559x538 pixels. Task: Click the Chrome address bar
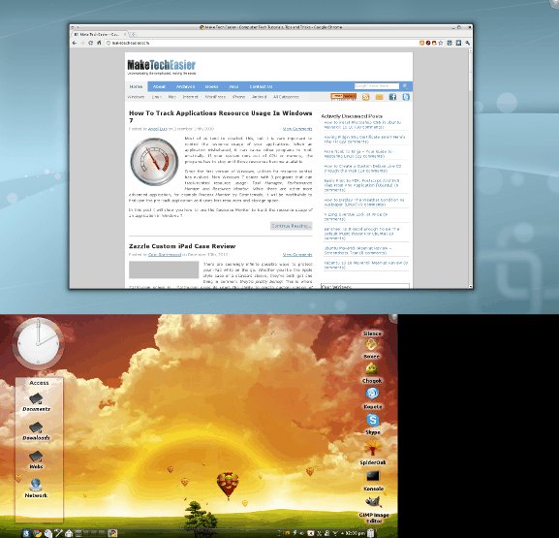262,43
